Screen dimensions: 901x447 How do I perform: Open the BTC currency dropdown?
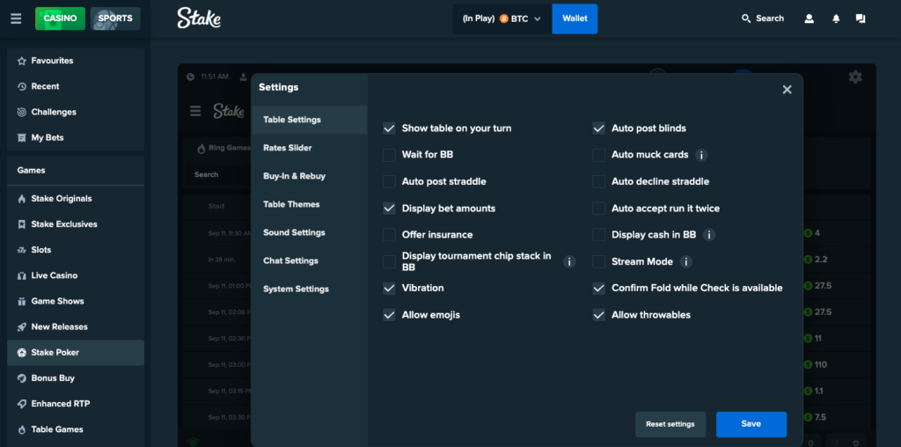point(502,18)
